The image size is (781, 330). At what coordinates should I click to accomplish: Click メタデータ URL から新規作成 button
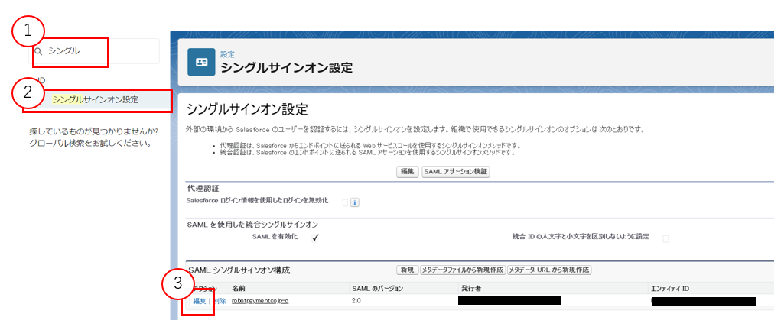(549, 270)
